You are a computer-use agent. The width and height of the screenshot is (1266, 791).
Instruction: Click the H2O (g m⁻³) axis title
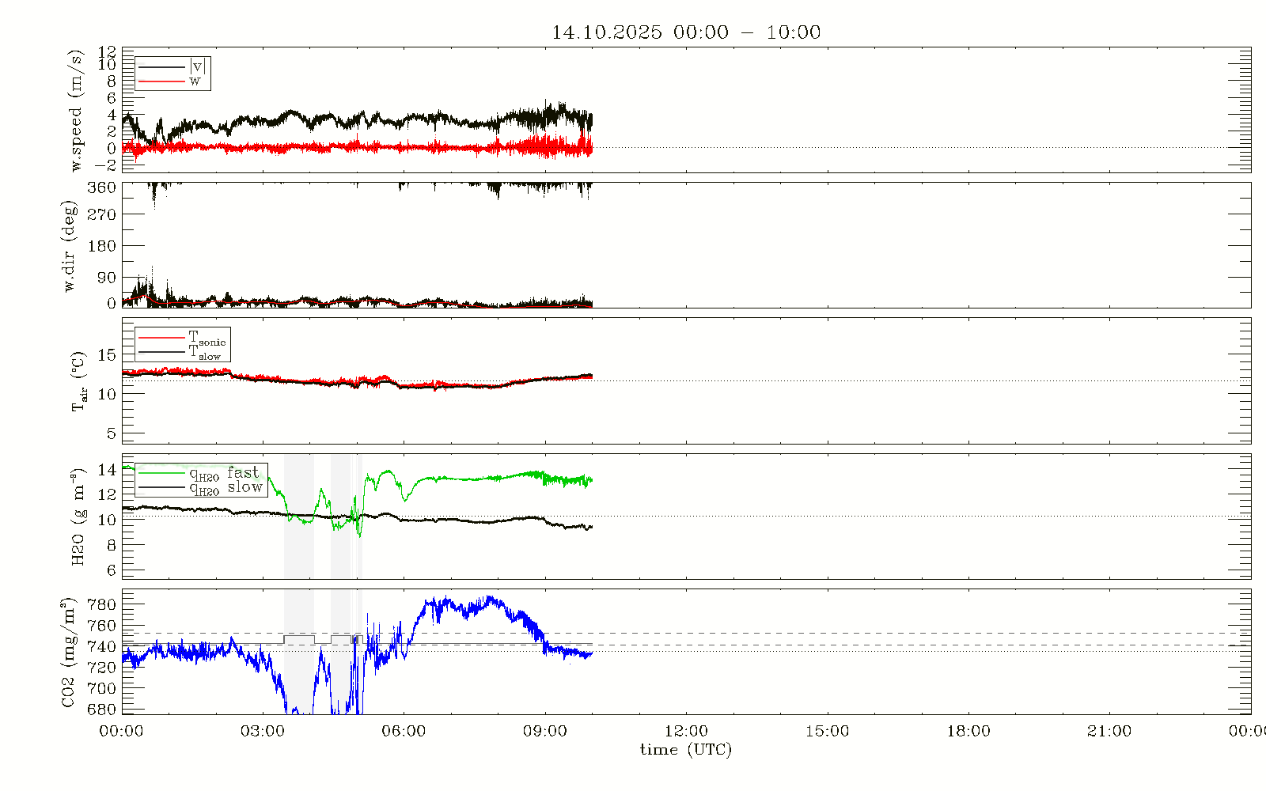point(78,517)
